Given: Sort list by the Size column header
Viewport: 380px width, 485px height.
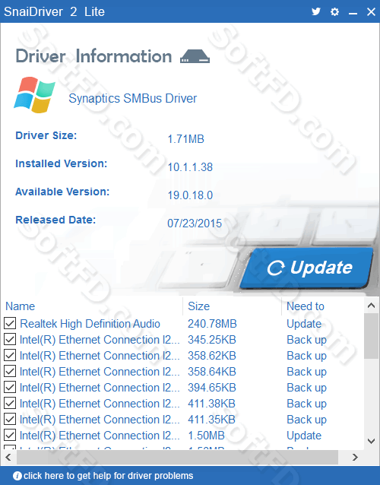Looking at the screenshot, I should pos(199,306).
